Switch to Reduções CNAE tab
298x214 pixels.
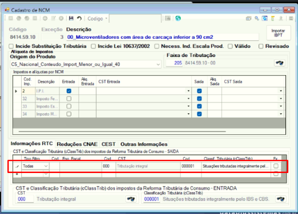pos(77,144)
